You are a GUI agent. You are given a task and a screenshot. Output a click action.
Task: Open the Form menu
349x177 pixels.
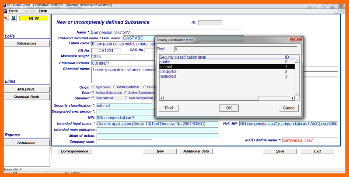coord(13,10)
